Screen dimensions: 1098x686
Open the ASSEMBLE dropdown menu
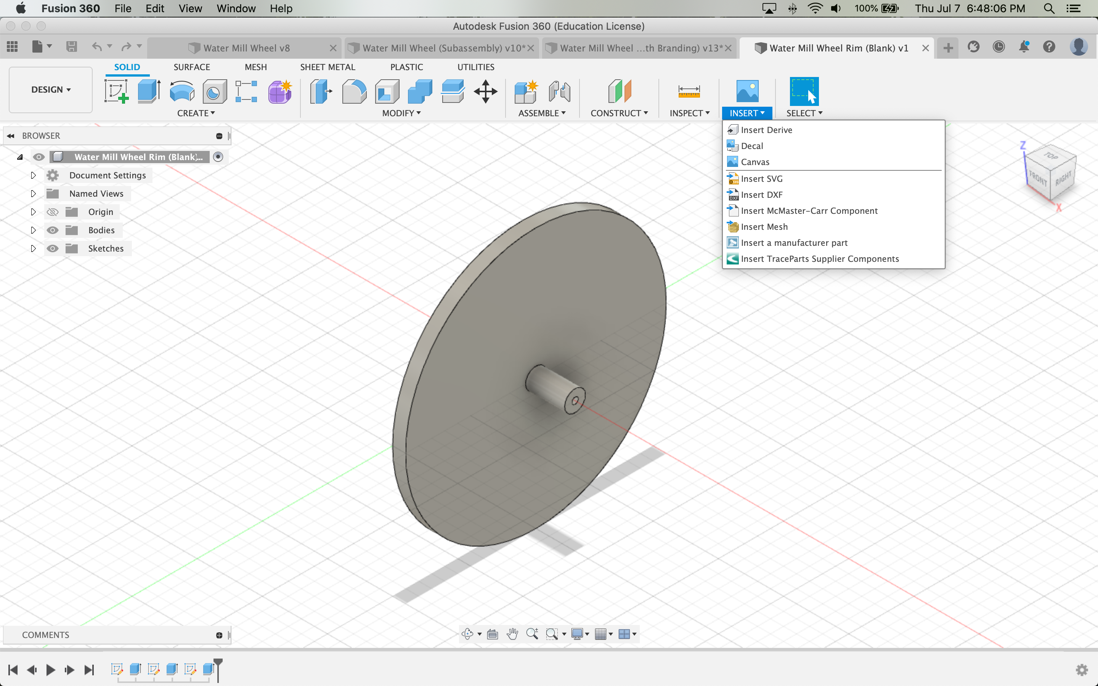pos(542,113)
